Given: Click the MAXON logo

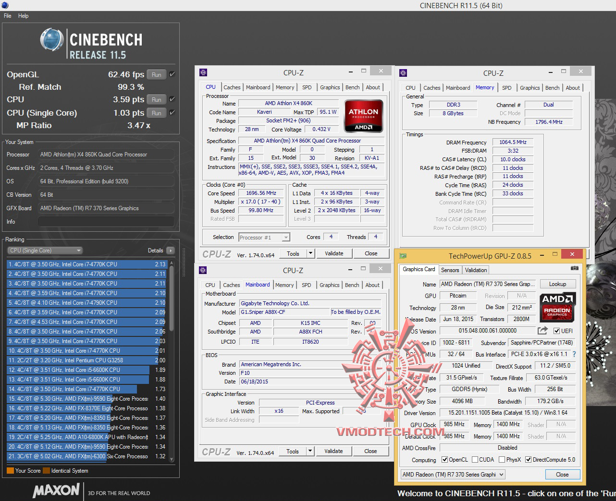Looking at the screenshot, I should click(56, 490).
